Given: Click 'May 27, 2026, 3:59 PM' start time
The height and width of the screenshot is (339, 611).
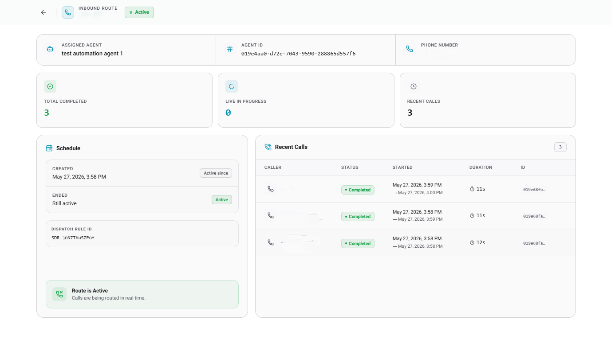Looking at the screenshot, I should pos(417,185).
